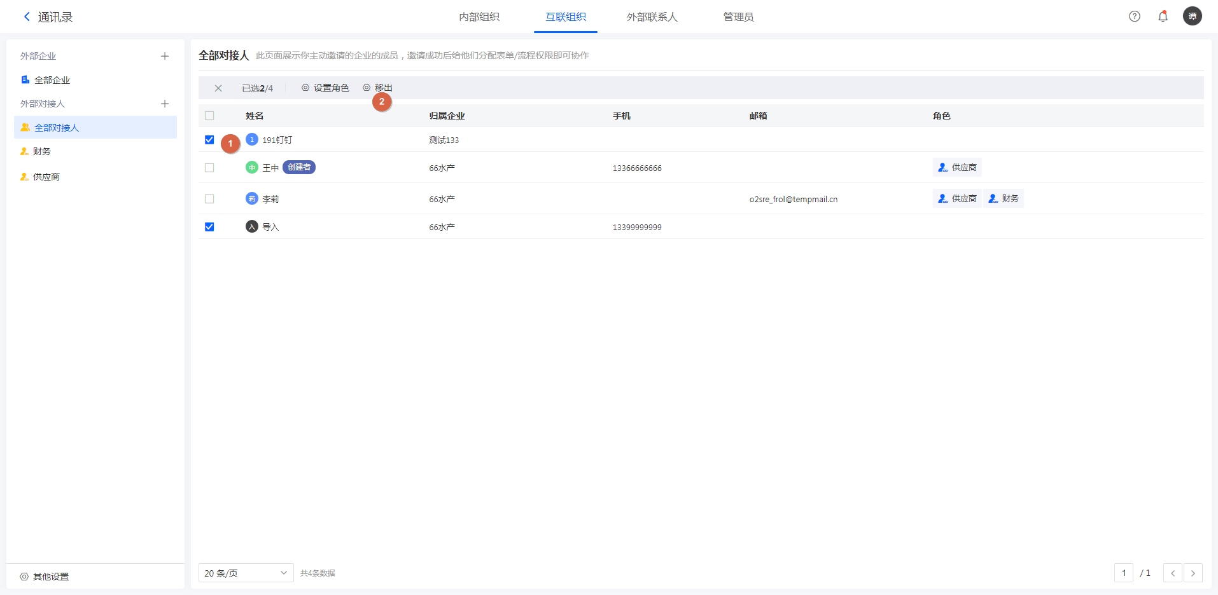The image size is (1218, 595).
Task: Add new external enterprise with plus icon
Action: click(x=165, y=56)
